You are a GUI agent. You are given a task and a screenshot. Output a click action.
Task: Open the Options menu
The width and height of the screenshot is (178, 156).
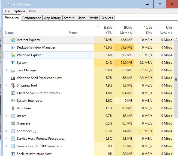[19, 11]
